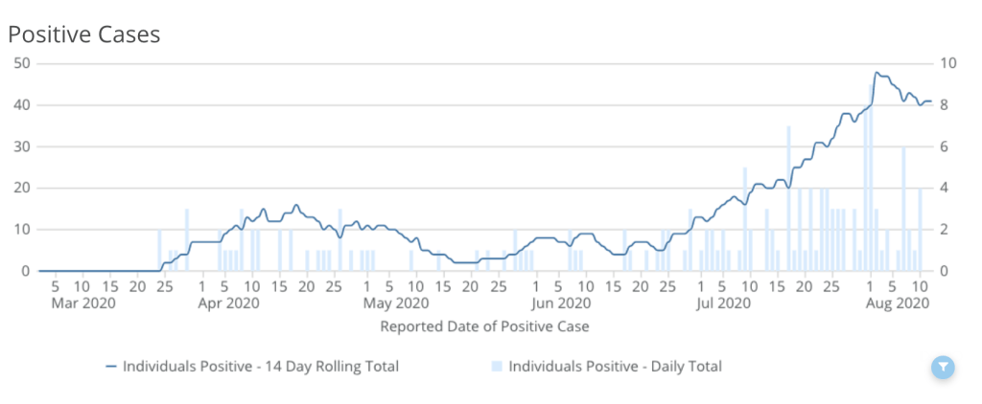Screen dimensions: 982x404
Task: Click the early August daily bar reaching 6
Action: coord(903,209)
